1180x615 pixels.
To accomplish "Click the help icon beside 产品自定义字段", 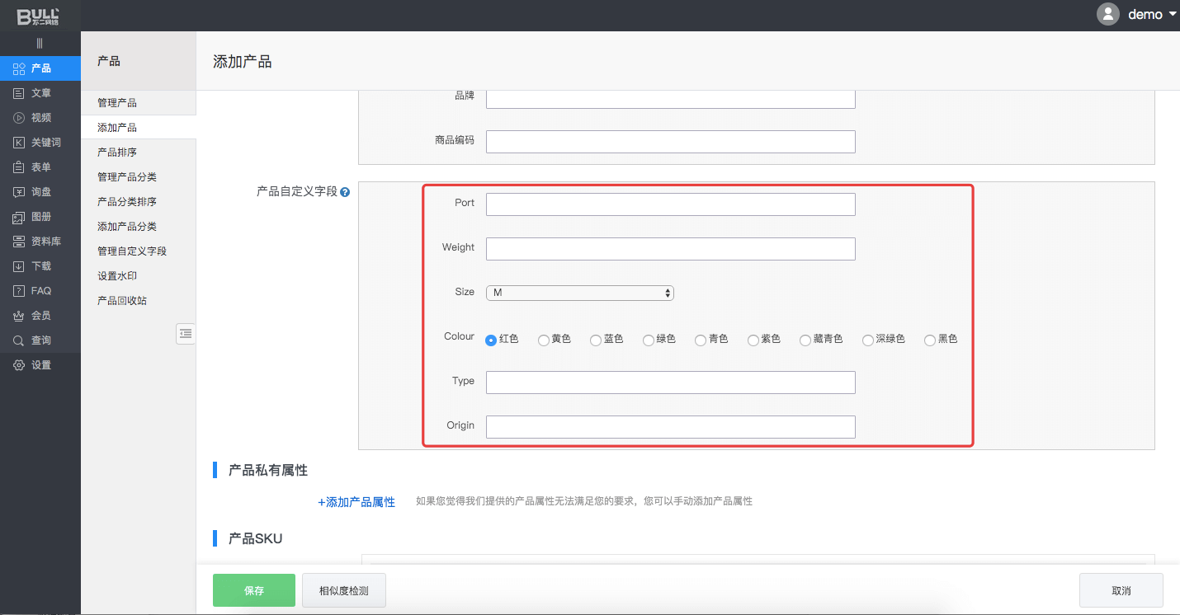I will [x=345, y=192].
